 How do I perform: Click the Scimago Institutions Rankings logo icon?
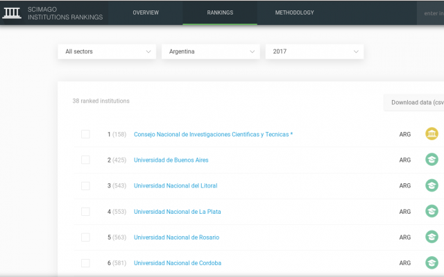point(12,12)
